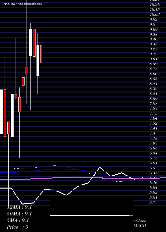The image size is (166, 232).
Task: Click the MACD white signal line in bottom panel
Action: click(90, 215)
